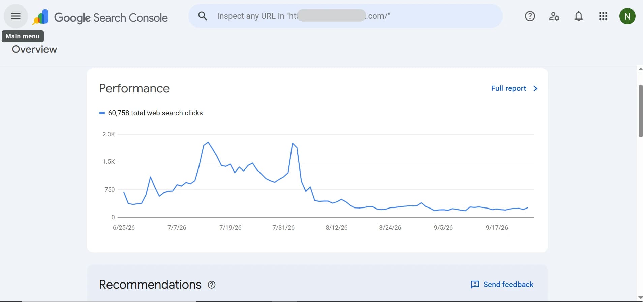Click the blue legend marker for clicks

coord(102,113)
